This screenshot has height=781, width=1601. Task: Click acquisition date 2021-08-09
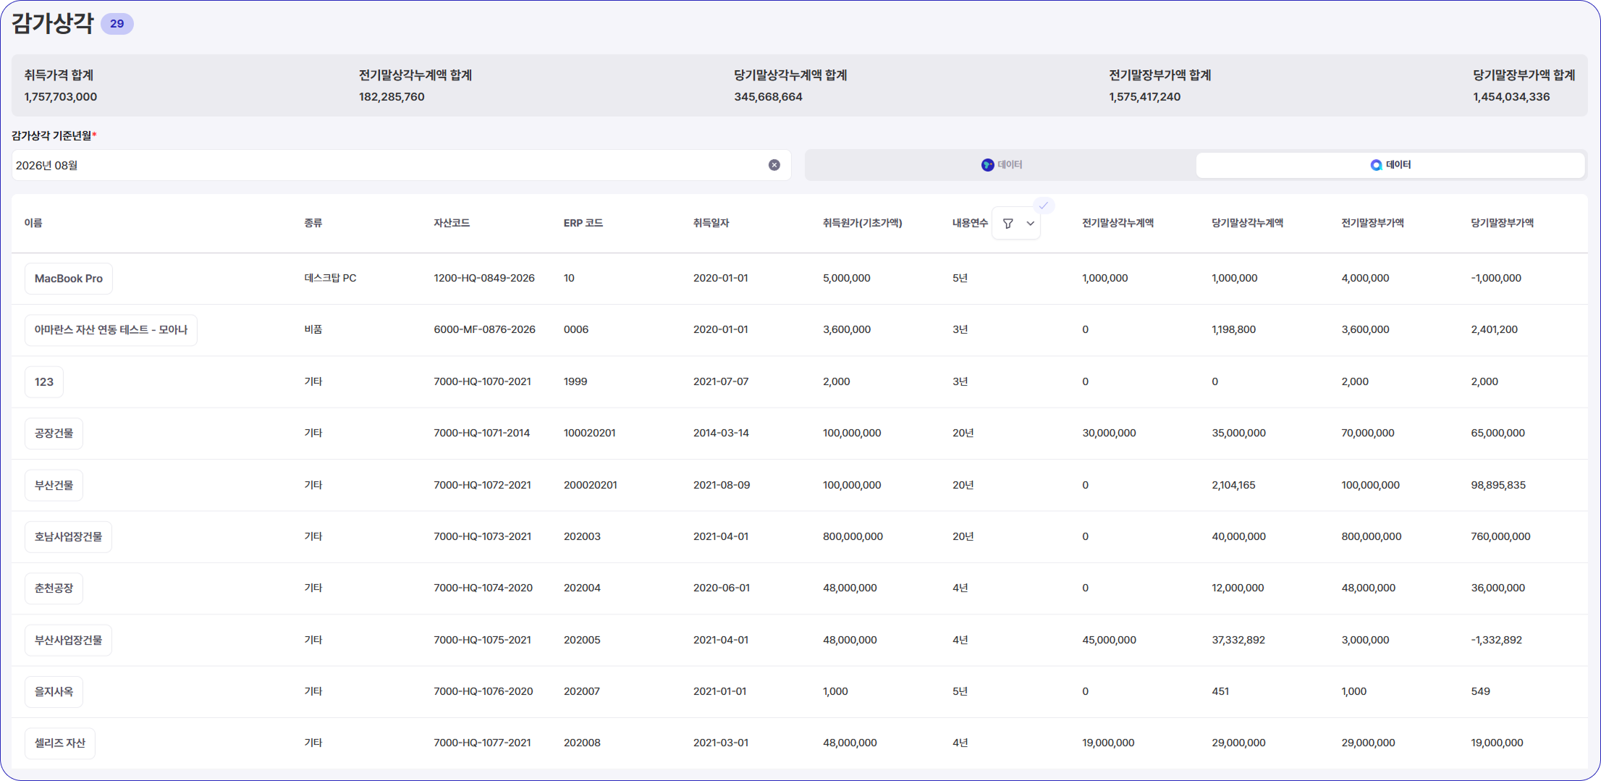coord(722,485)
